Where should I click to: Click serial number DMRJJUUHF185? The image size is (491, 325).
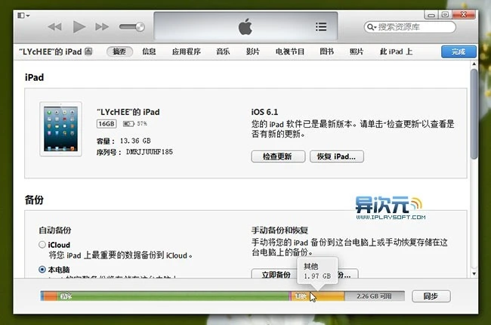point(150,152)
